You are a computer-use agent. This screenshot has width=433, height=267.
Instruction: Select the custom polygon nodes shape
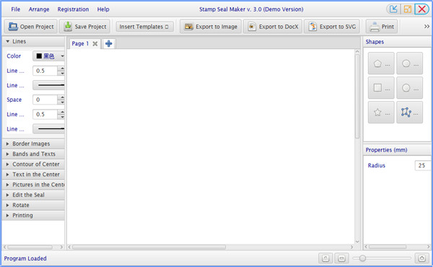pos(409,112)
